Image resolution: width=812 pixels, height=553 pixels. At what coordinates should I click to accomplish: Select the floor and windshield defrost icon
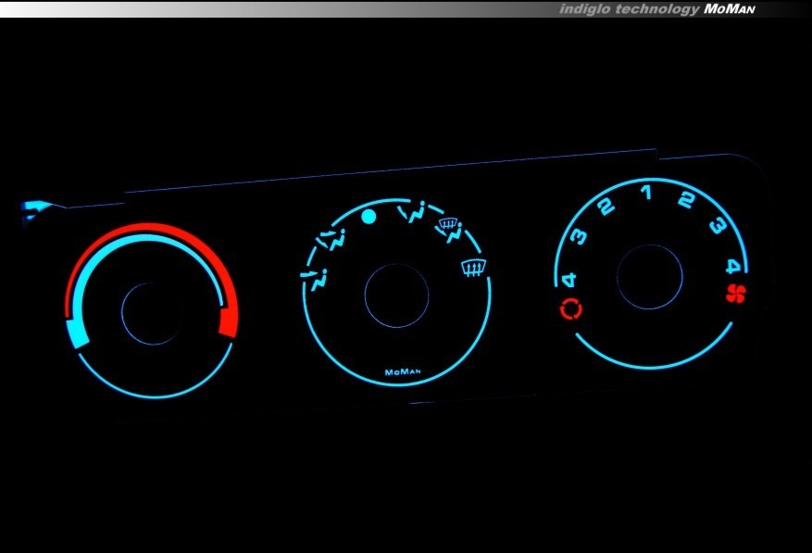click(451, 230)
